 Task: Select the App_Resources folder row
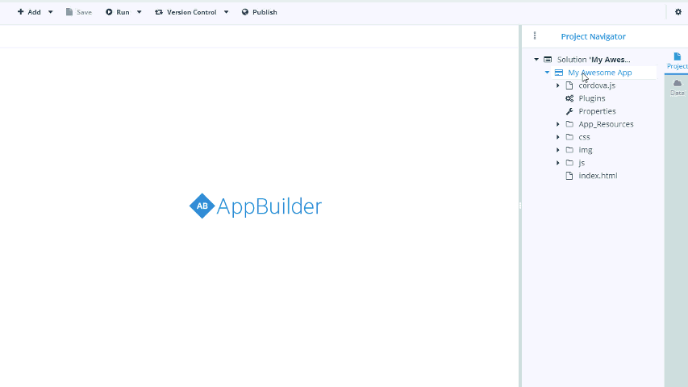click(606, 124)
